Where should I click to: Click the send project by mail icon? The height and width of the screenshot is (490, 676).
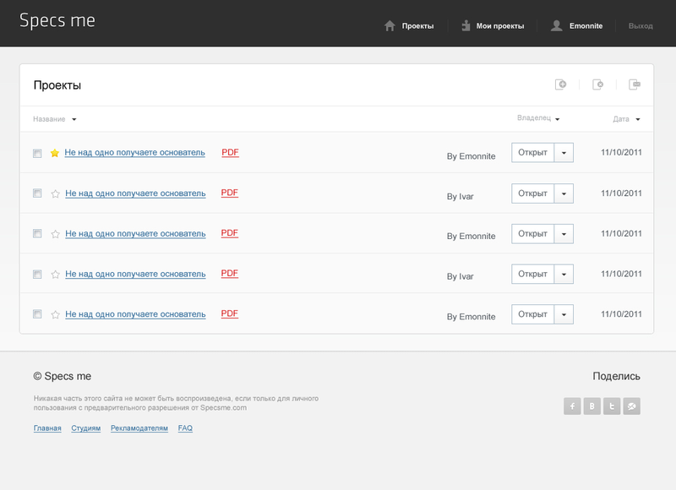635,84
